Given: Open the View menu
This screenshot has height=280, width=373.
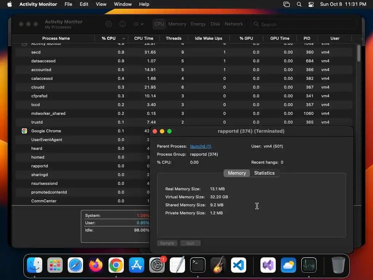Looking at the screenshot, I should coord(101,4).
